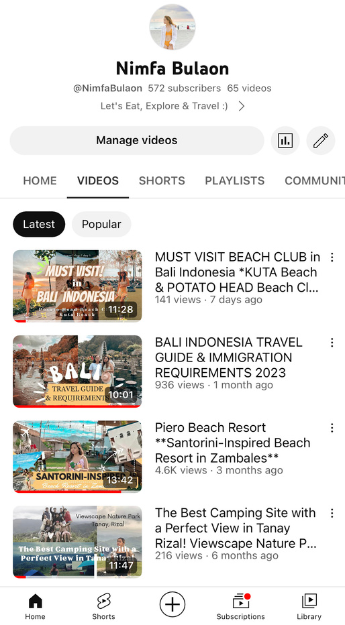
Task: Open the Piero Beach Resort video title
Action: 232,443
